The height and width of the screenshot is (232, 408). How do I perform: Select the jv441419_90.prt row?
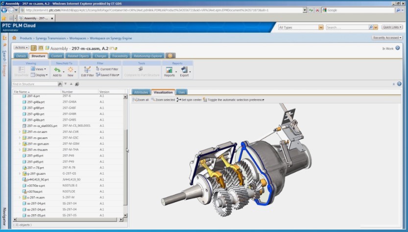pos(68,180)
